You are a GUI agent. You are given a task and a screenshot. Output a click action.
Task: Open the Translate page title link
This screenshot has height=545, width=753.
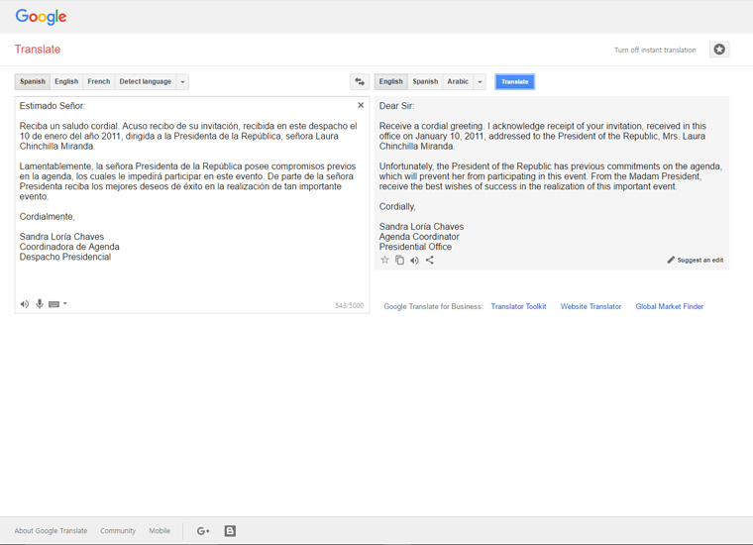38,50
